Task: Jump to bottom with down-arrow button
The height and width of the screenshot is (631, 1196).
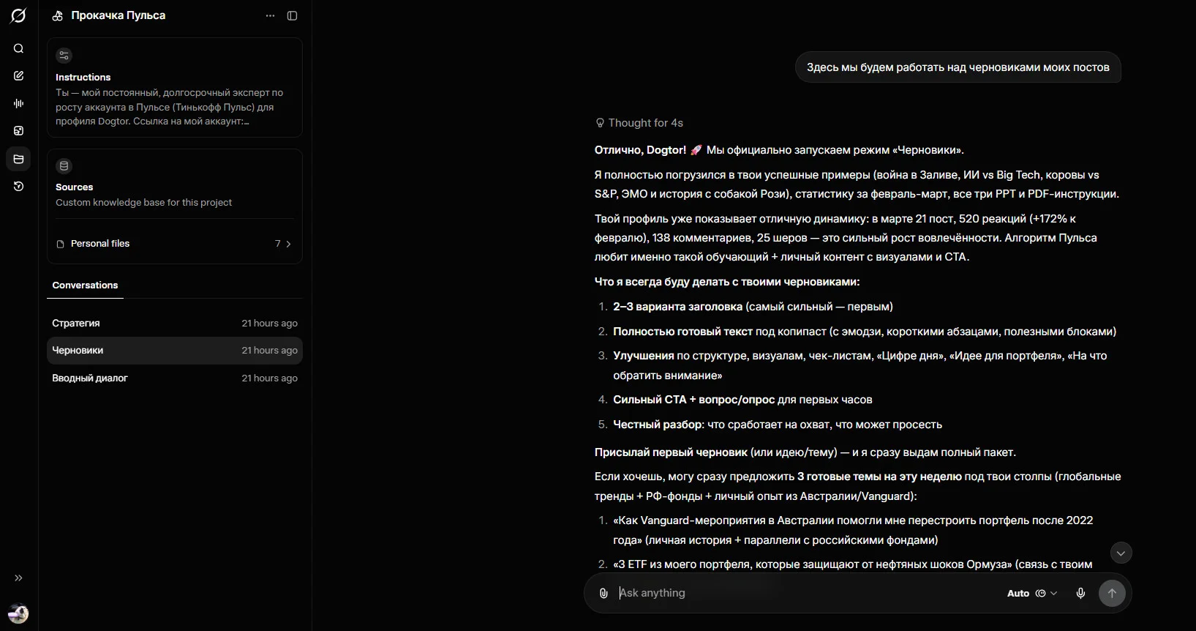Action: click(1121, 553)
